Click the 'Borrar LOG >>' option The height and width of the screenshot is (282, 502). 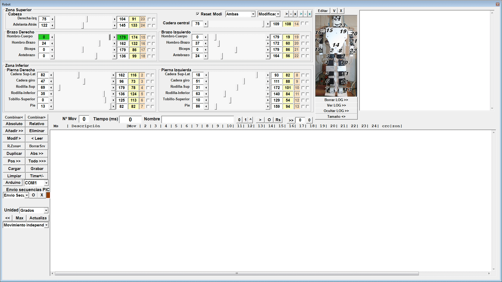336,100
